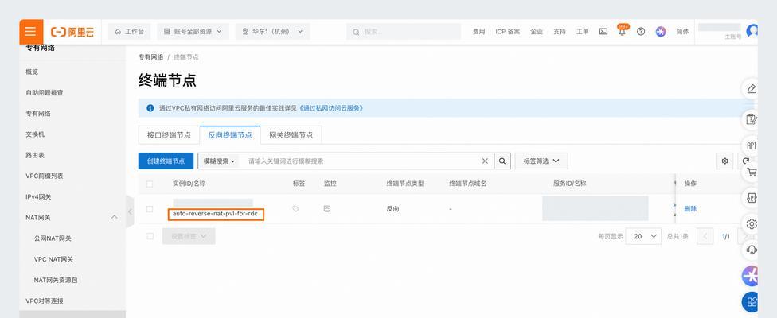Collapse the NAT网关 sidebar group
The width and height of the screenshot is (777, 318).
click(115, 217)
